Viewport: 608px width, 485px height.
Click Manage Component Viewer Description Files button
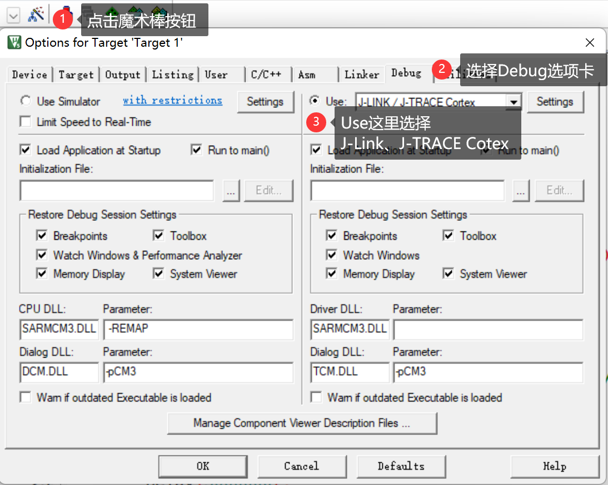coord(302,423)
